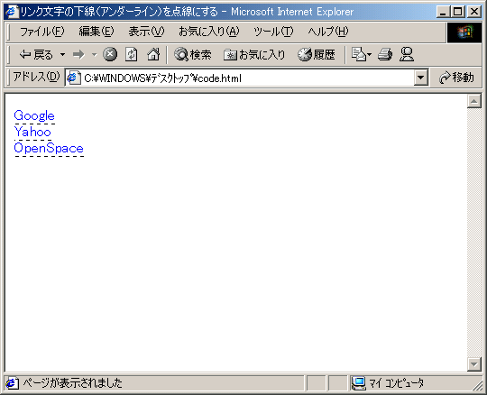Click the address bar URL field
487x395 pixels.
240,78
